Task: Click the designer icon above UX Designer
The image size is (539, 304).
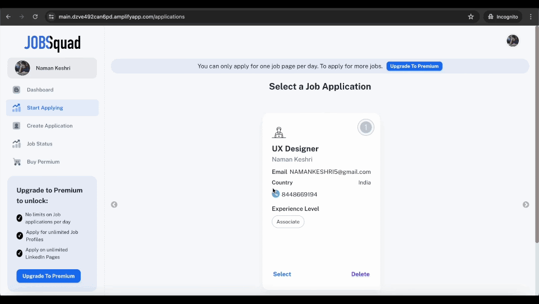Action: (279, 132)
